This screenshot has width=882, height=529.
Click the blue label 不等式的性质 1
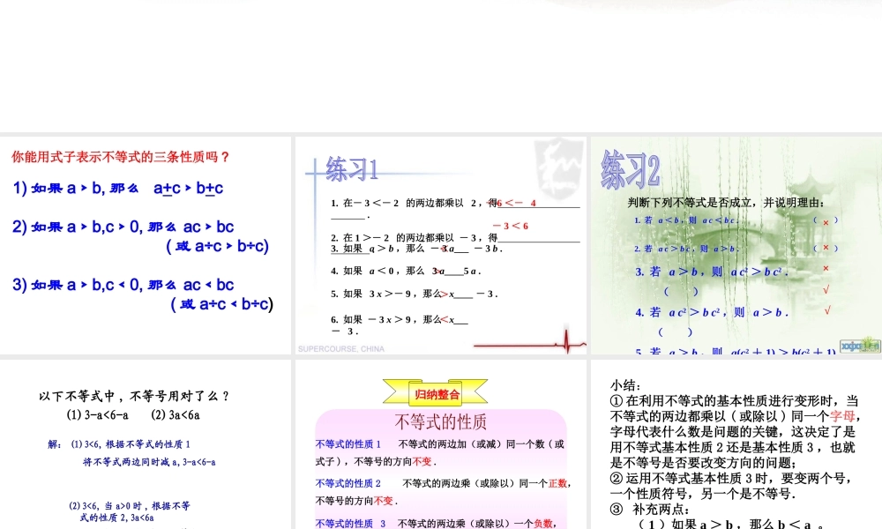pos(348,444)
